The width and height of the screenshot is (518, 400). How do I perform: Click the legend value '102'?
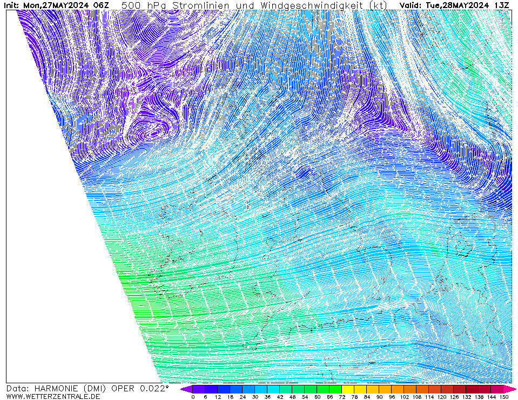click(x=404, y=397)
